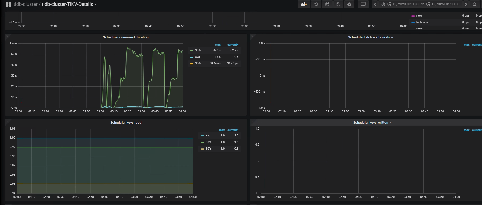
Task: Open the tidb-cluster-TiKV-Details dashboard dropdown
Action: click(69, 4)
